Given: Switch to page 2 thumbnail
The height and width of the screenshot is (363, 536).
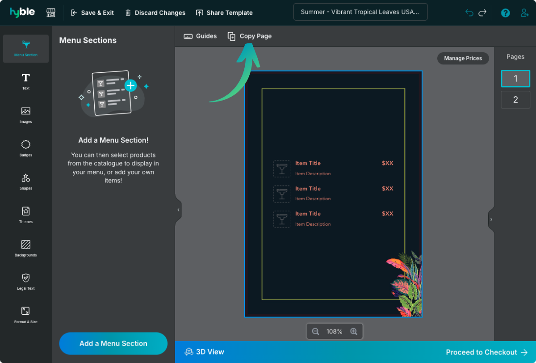Looking at the screenshot, I should (515, 100).
